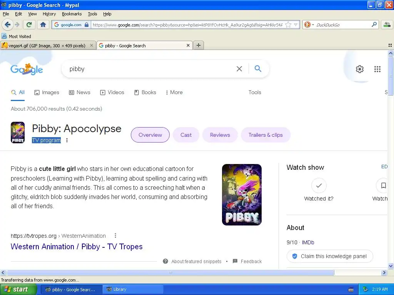
Task: Select the Cast chip
Action: [x=186, y=135]
